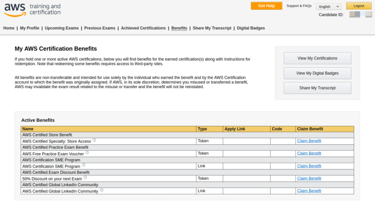Viewport: 375px width, 203px height.
Task: Open Previous Exams
Action: pyautogui.click(x=100, y=28)
